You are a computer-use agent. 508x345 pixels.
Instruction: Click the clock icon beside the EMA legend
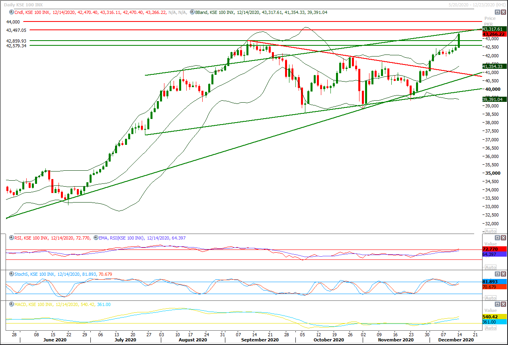point(95,238)
